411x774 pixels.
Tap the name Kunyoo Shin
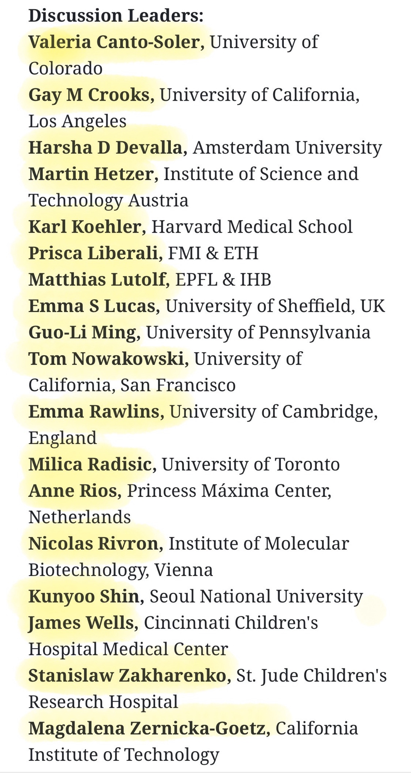tap(84, 596)
